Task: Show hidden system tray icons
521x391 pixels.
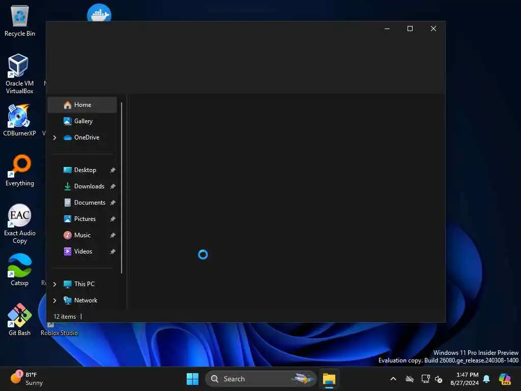Action: pyautogui.click(x=393, y=379)
